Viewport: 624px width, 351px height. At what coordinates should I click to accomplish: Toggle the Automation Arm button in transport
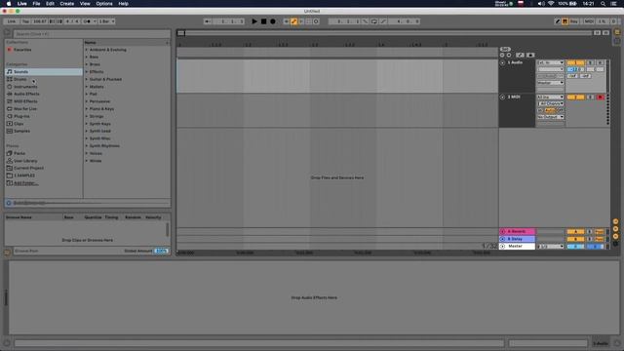(x=294, y=21)
